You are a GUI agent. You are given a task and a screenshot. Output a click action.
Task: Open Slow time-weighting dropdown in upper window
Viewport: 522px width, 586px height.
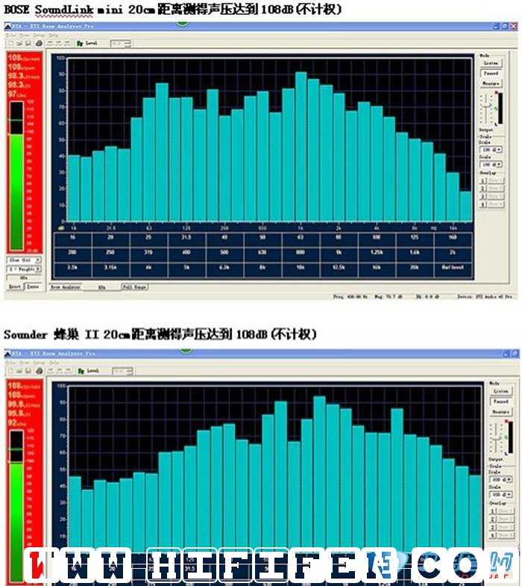coord(24,259)
